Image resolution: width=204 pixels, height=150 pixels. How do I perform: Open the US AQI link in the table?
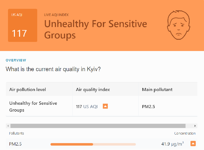click(x=90, y=106)
